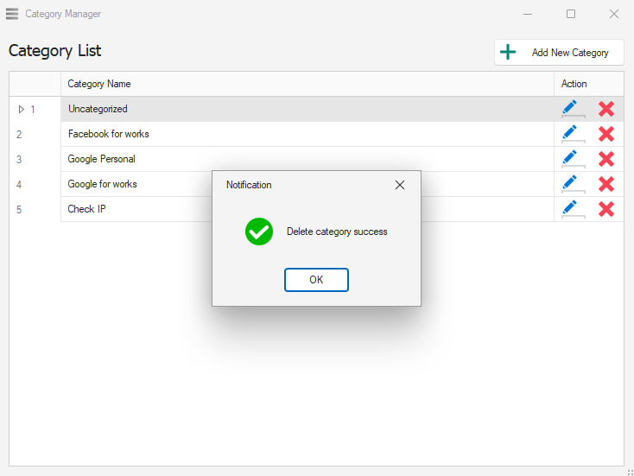Delete the Google Personal category

pos(606,159)
